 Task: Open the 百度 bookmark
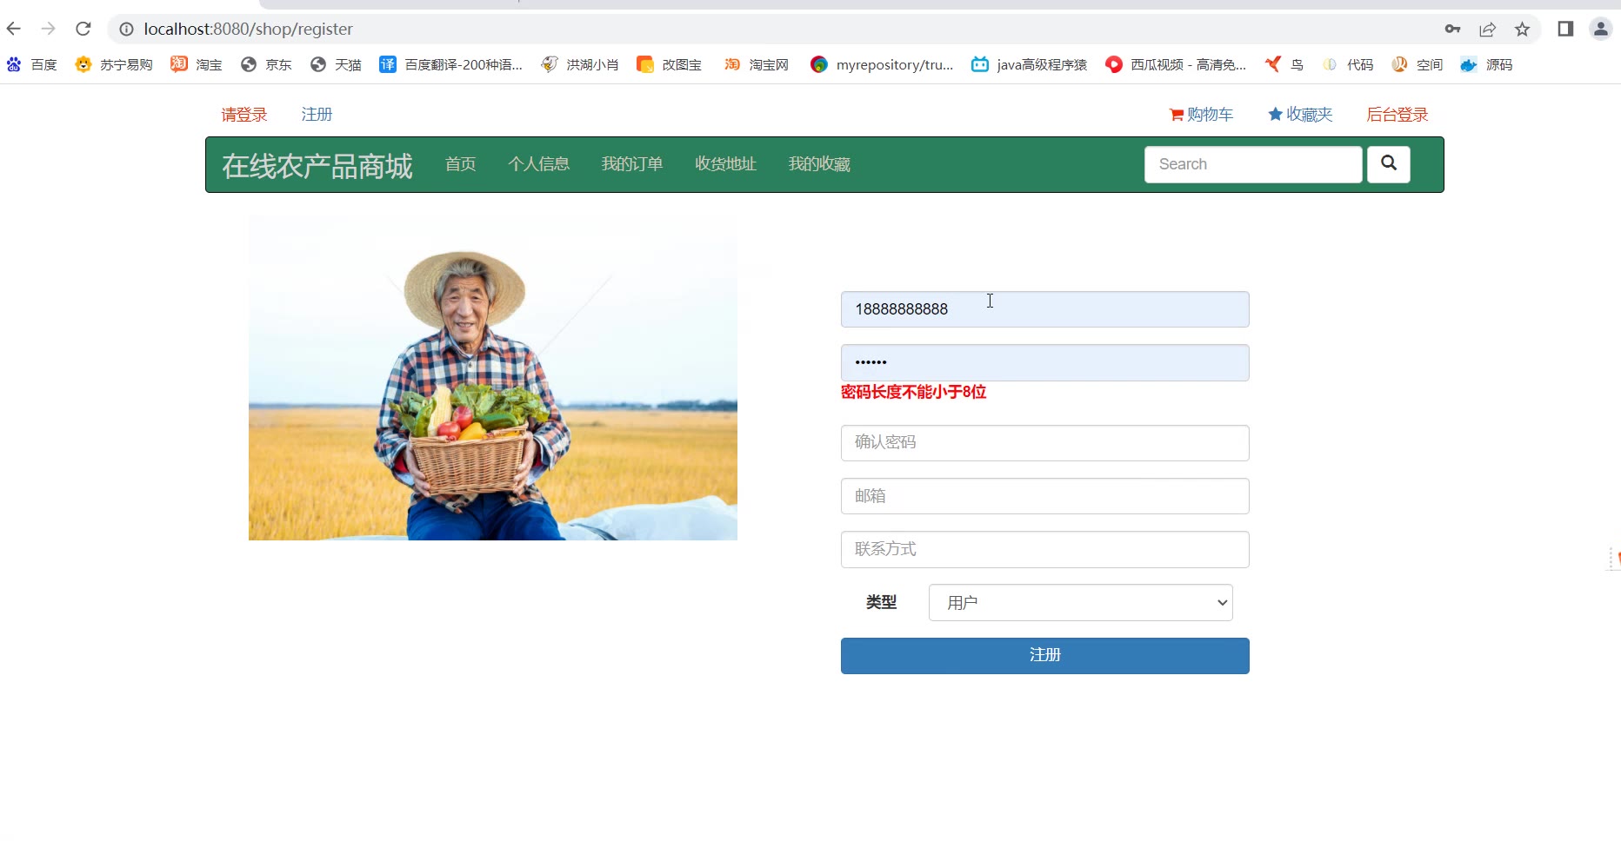coord(31,64)
